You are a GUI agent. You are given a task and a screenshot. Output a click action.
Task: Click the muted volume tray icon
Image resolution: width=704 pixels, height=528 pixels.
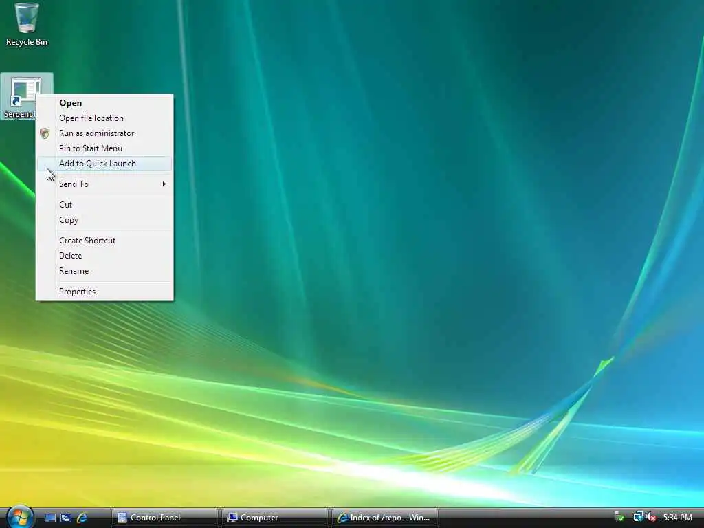[651, 517]
